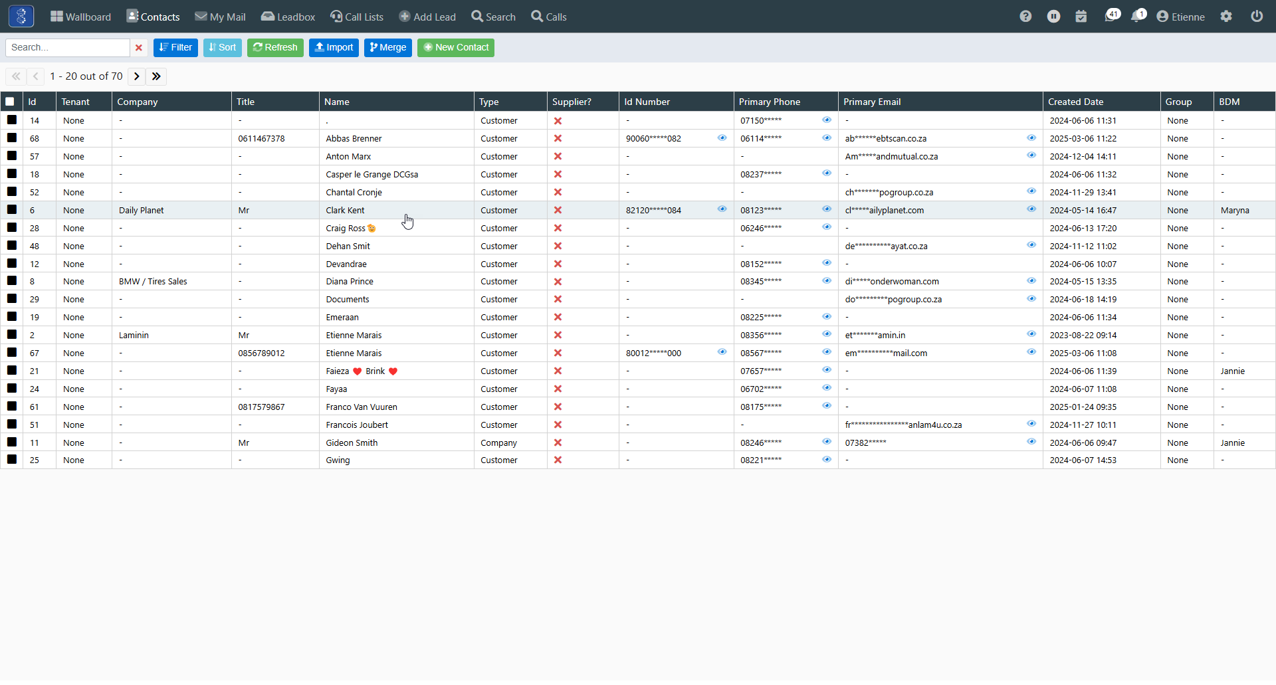Open the Calls search menu

tap(549, 17)
